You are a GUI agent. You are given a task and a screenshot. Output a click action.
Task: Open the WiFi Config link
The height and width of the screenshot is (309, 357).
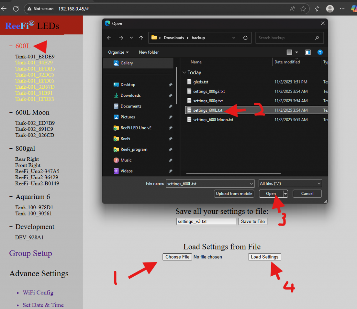coord(38,293)
